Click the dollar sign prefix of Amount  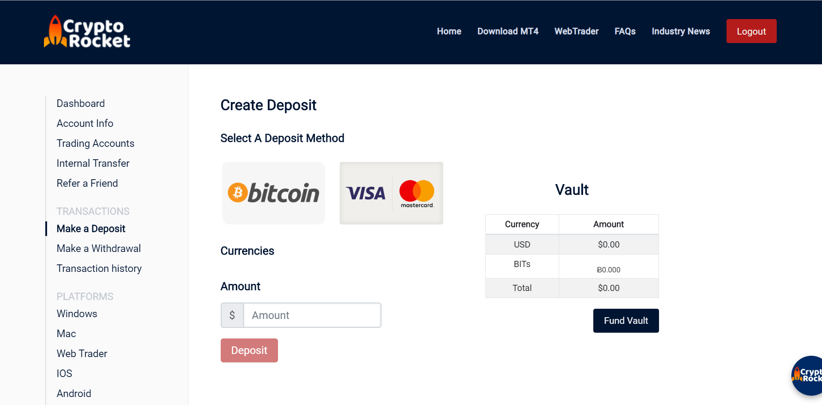point(232,315)
